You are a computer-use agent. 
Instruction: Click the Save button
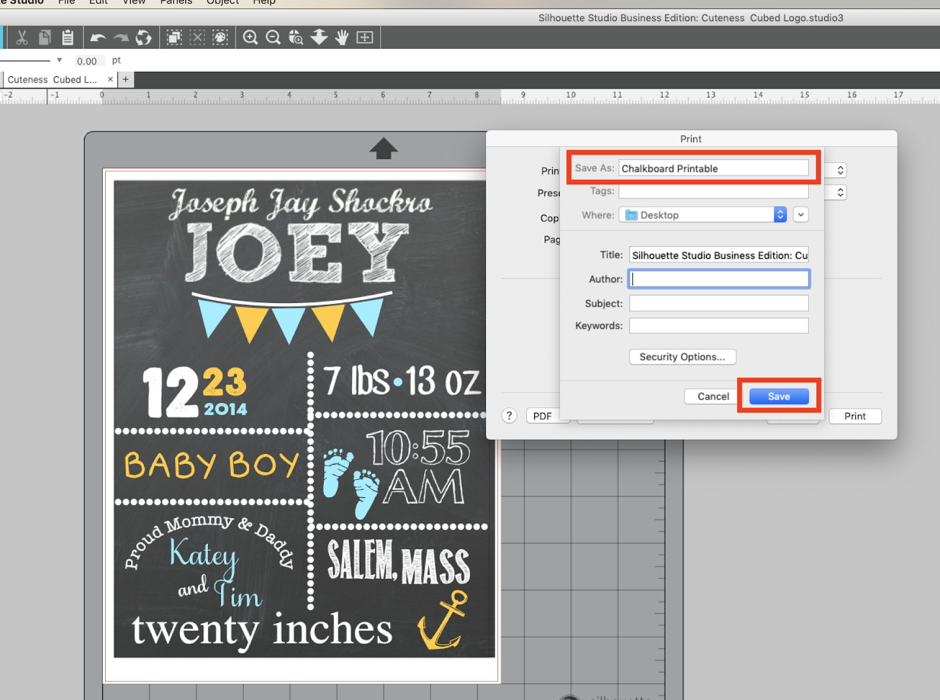click(x=779, y=396)
